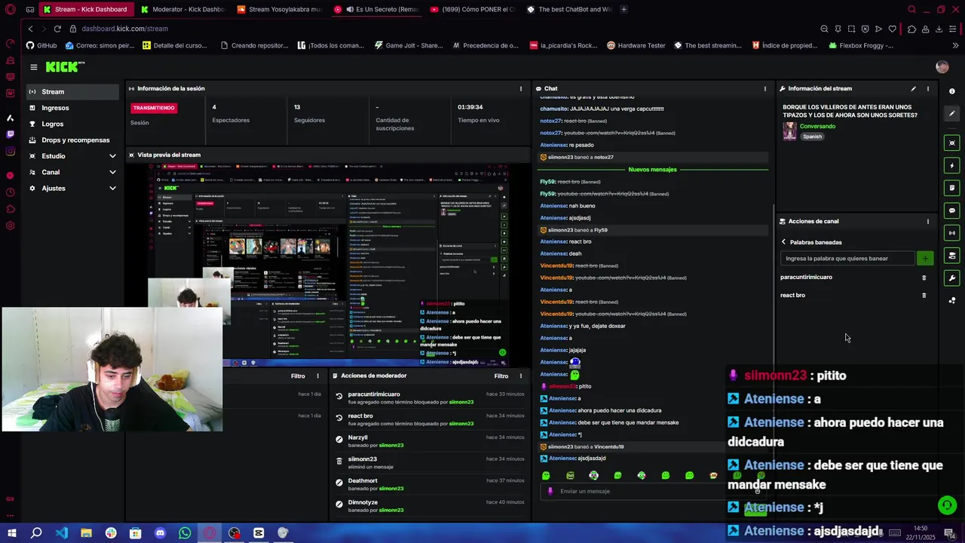Click the info icon in right rail
The height and width of the screenshot is (543, 965).
coord(952,91)
